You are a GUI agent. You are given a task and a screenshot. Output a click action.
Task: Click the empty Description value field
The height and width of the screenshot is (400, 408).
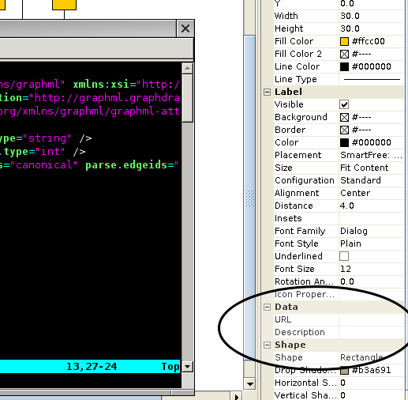[372, 332]
